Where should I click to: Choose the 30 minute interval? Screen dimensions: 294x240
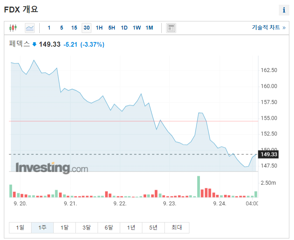pos(86,28)
